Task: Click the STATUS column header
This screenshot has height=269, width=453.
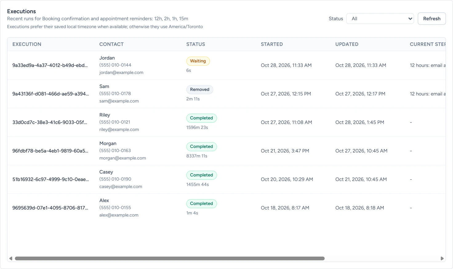Action: 195,44
